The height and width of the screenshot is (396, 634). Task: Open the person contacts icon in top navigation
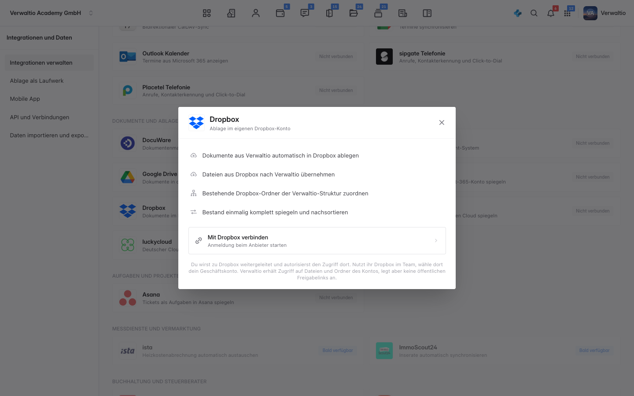[x=256, y=13]
